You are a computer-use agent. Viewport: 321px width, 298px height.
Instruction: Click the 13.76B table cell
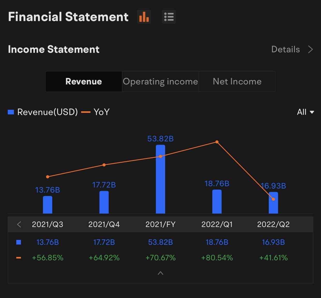pos(48,242)
